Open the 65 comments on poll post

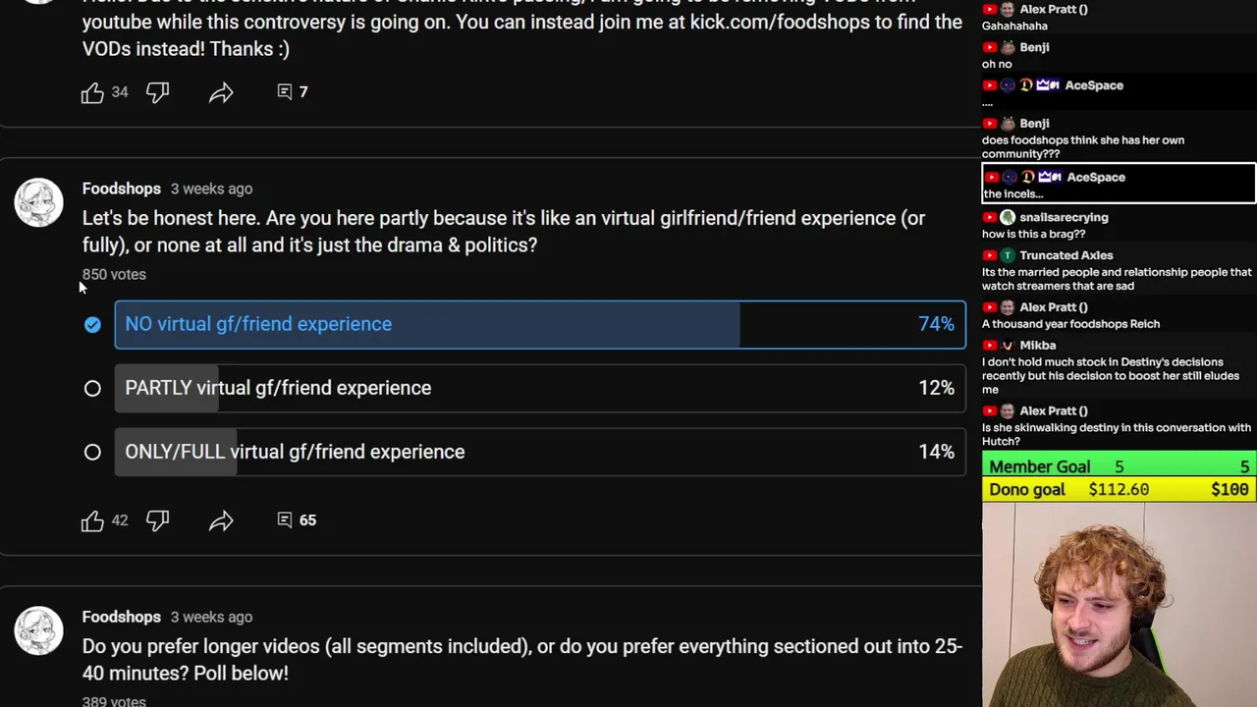[297, 520]
